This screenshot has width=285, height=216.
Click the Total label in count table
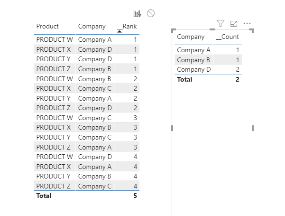click(x=184, y=80)
